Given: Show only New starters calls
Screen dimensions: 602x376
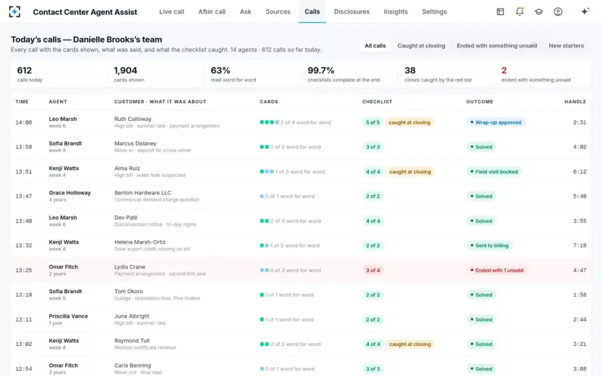Looking at the screenshot, I should [x=566, y=46].
